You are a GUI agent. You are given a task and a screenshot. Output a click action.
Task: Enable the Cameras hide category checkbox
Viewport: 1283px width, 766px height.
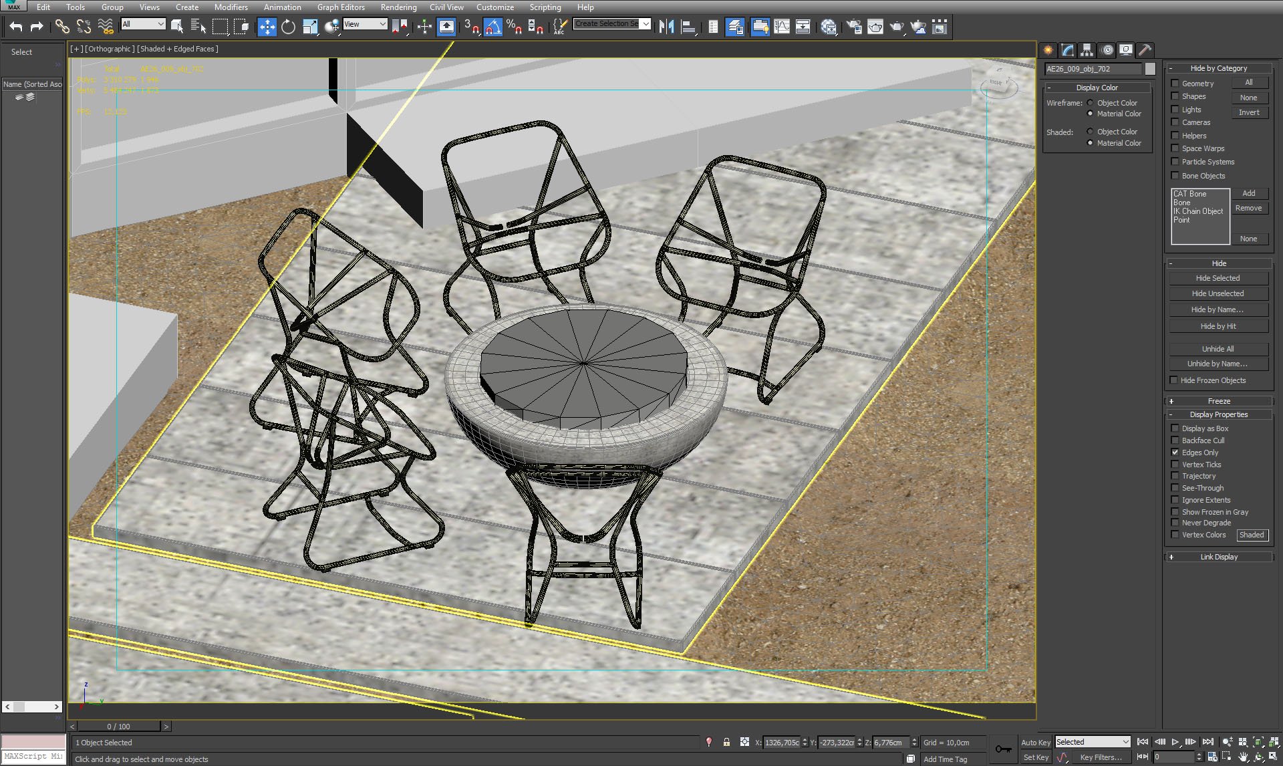[1175, 122]
